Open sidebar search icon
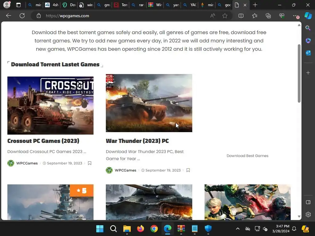Screen dimensions: 315x236 [x=308, y=28]
